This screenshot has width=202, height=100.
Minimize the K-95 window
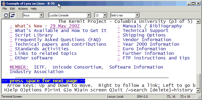pyautogui.click(x=189, y=3)
